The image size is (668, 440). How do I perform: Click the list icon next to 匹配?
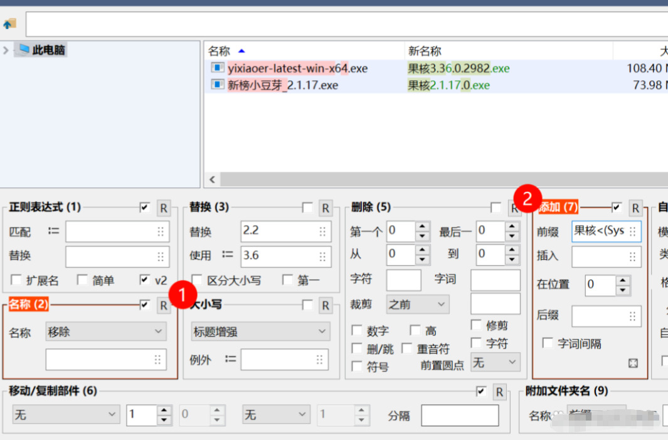[54, 231]
